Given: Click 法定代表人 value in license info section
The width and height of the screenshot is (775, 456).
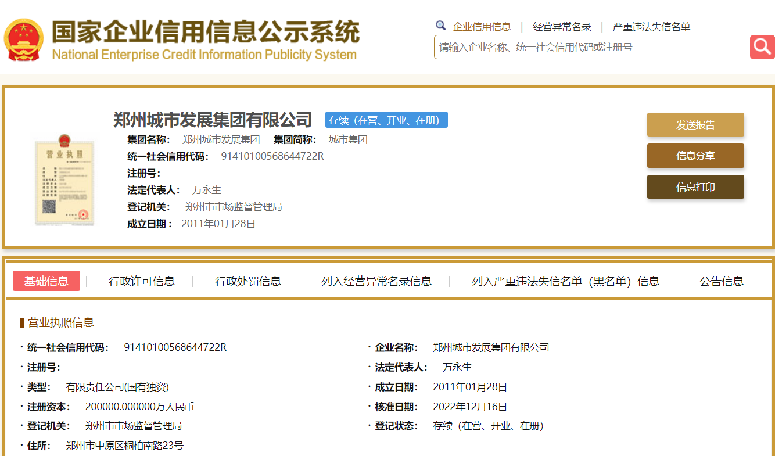Looking at the screenshot, I should [x=457, y=367].
